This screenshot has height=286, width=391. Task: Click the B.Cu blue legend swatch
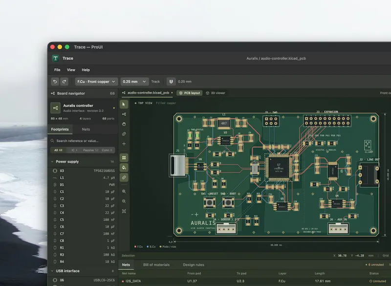tap(148, 246)
